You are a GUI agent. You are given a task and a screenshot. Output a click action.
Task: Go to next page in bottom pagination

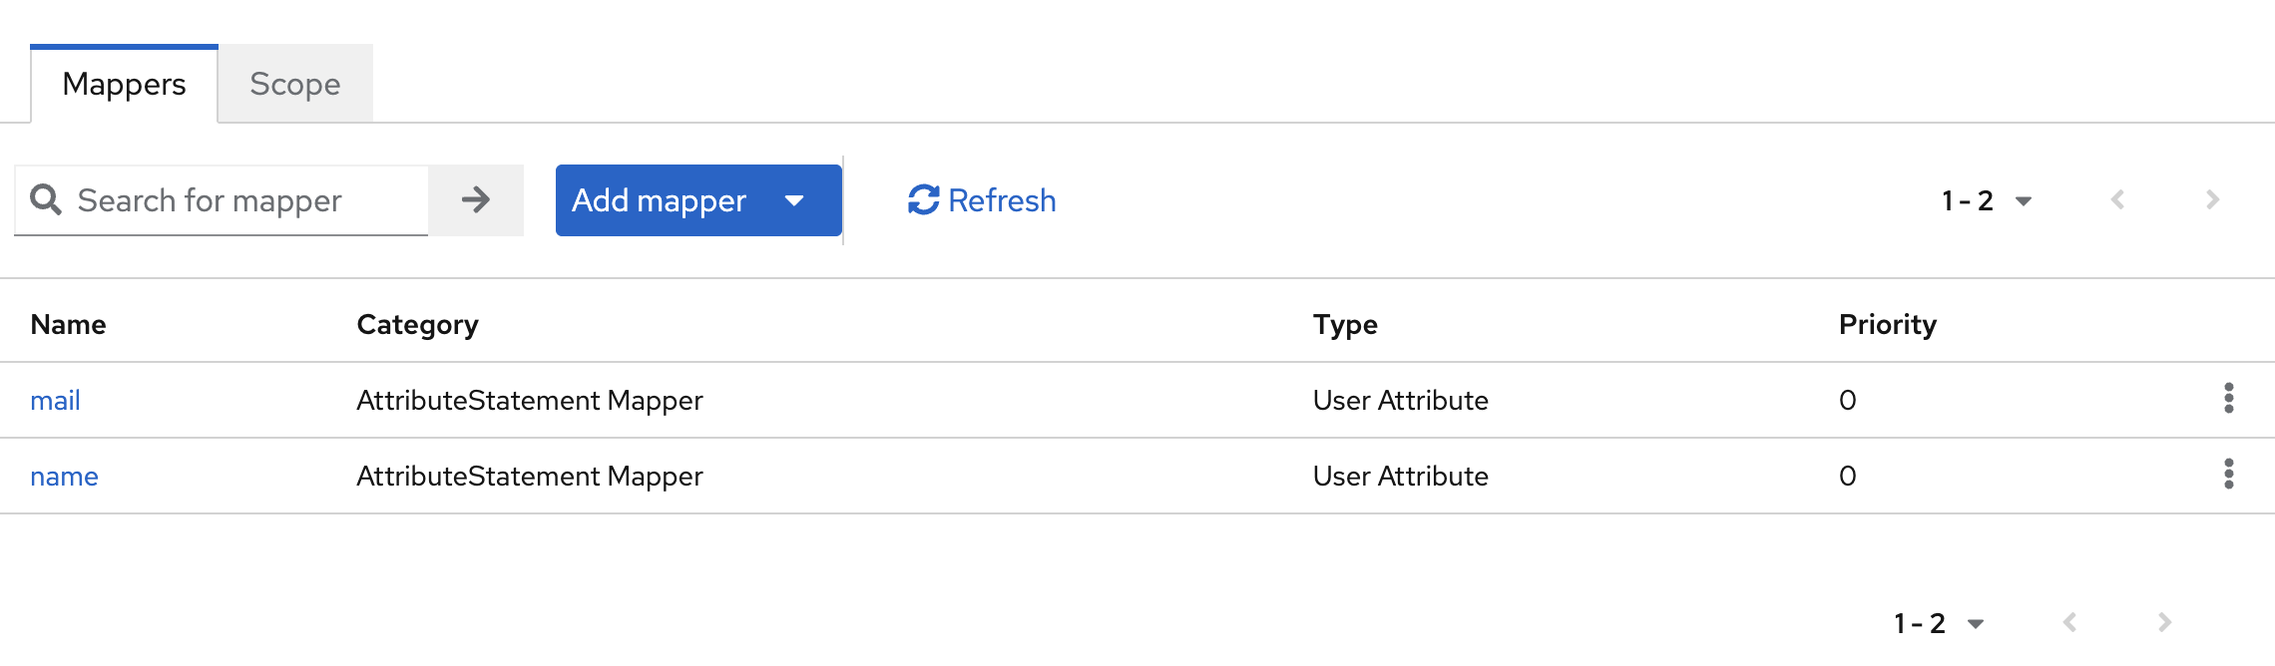pos(2164,623)
